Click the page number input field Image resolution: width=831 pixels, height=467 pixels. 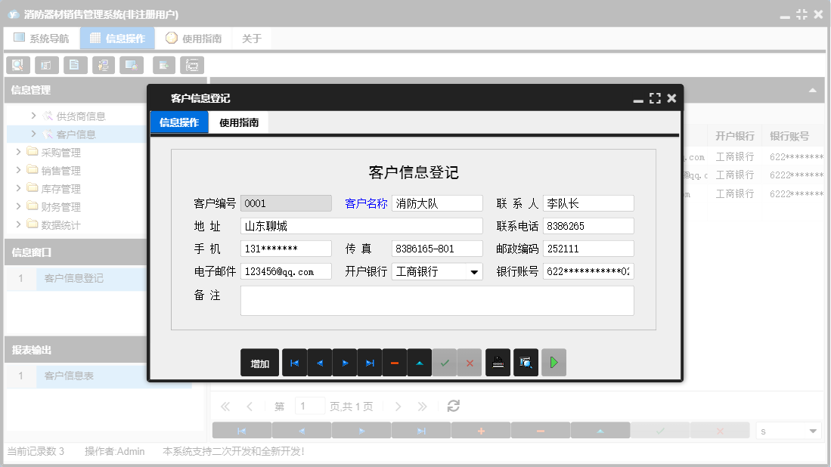pos(310,406)
